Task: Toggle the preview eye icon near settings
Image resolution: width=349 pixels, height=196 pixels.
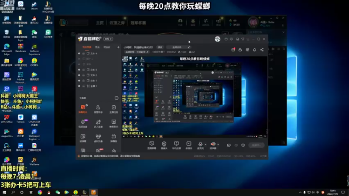Action: click(x=236, y=145)
